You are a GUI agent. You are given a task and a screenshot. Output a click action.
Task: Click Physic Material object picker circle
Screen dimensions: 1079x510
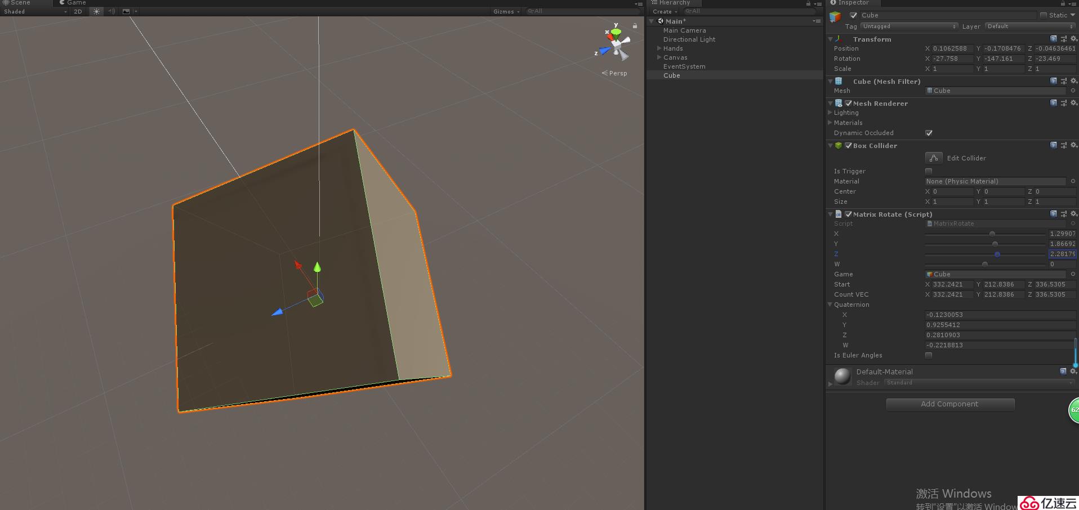click(x=1073, y=181)
